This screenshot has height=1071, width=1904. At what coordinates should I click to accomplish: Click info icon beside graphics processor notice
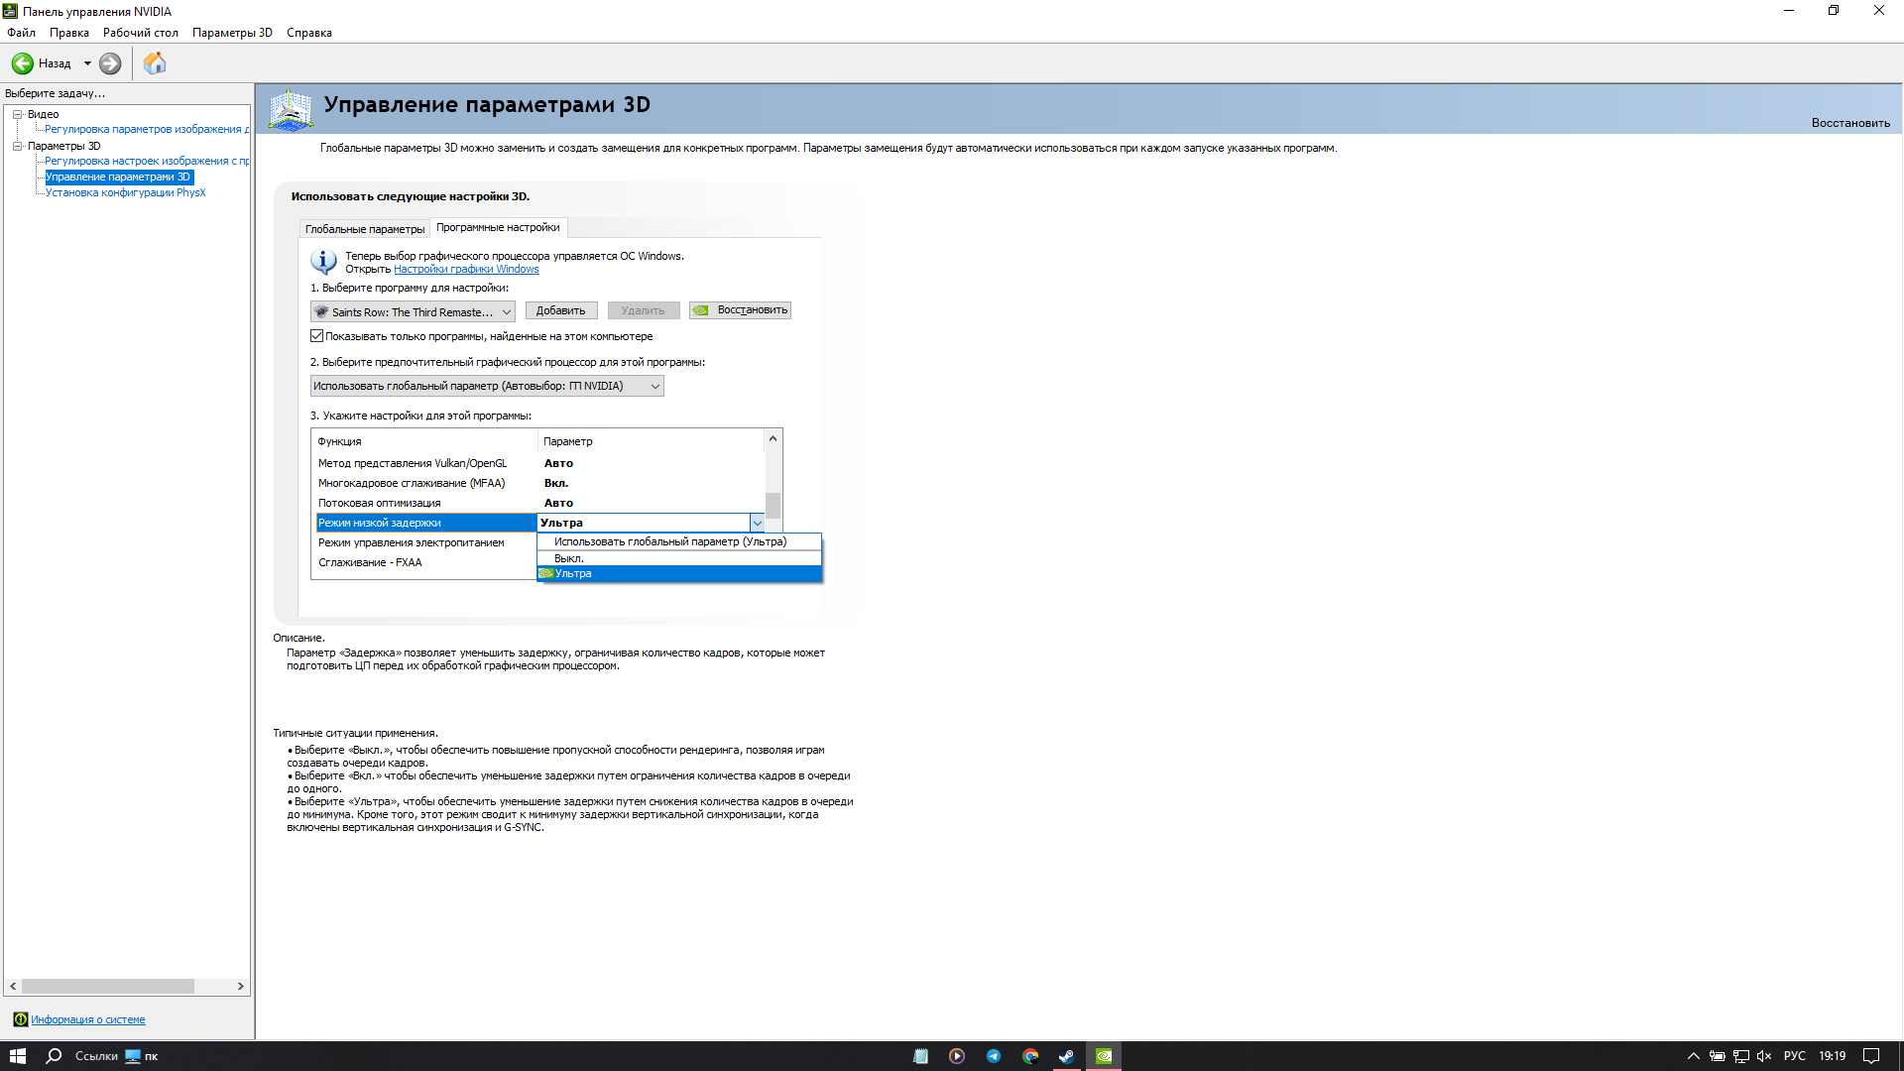(x=323, y=262)
